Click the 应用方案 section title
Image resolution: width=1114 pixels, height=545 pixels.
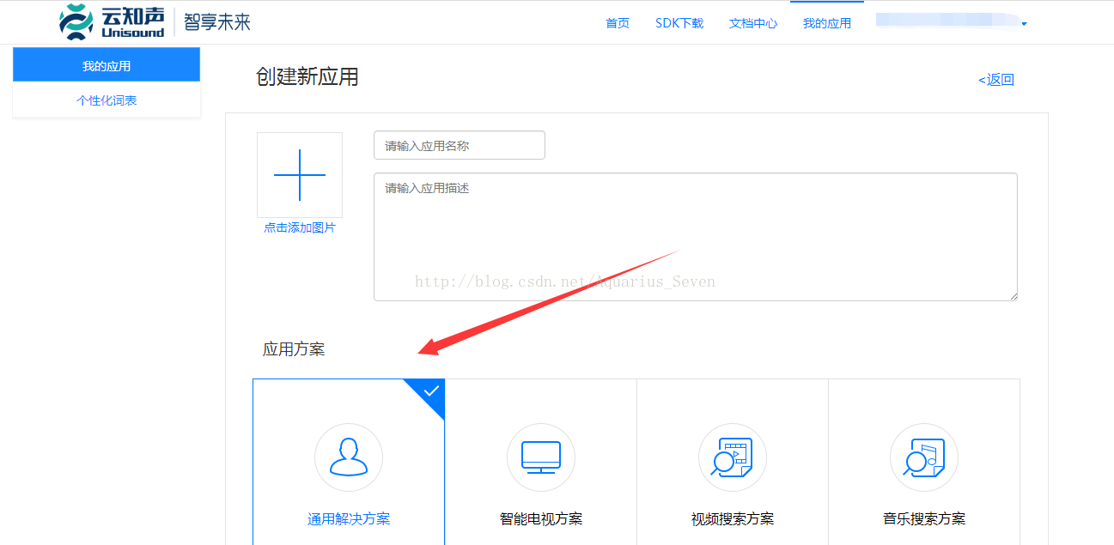294,349
